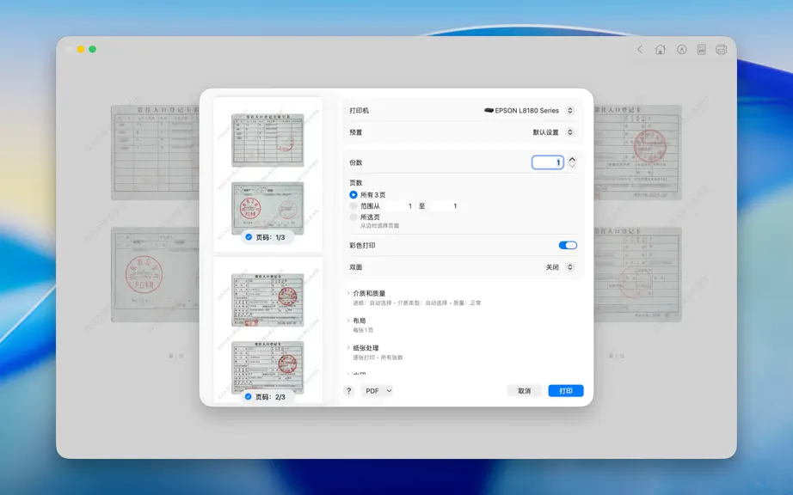
Task: Select the page 1/3 preview thumbnail
Action: 268,174
